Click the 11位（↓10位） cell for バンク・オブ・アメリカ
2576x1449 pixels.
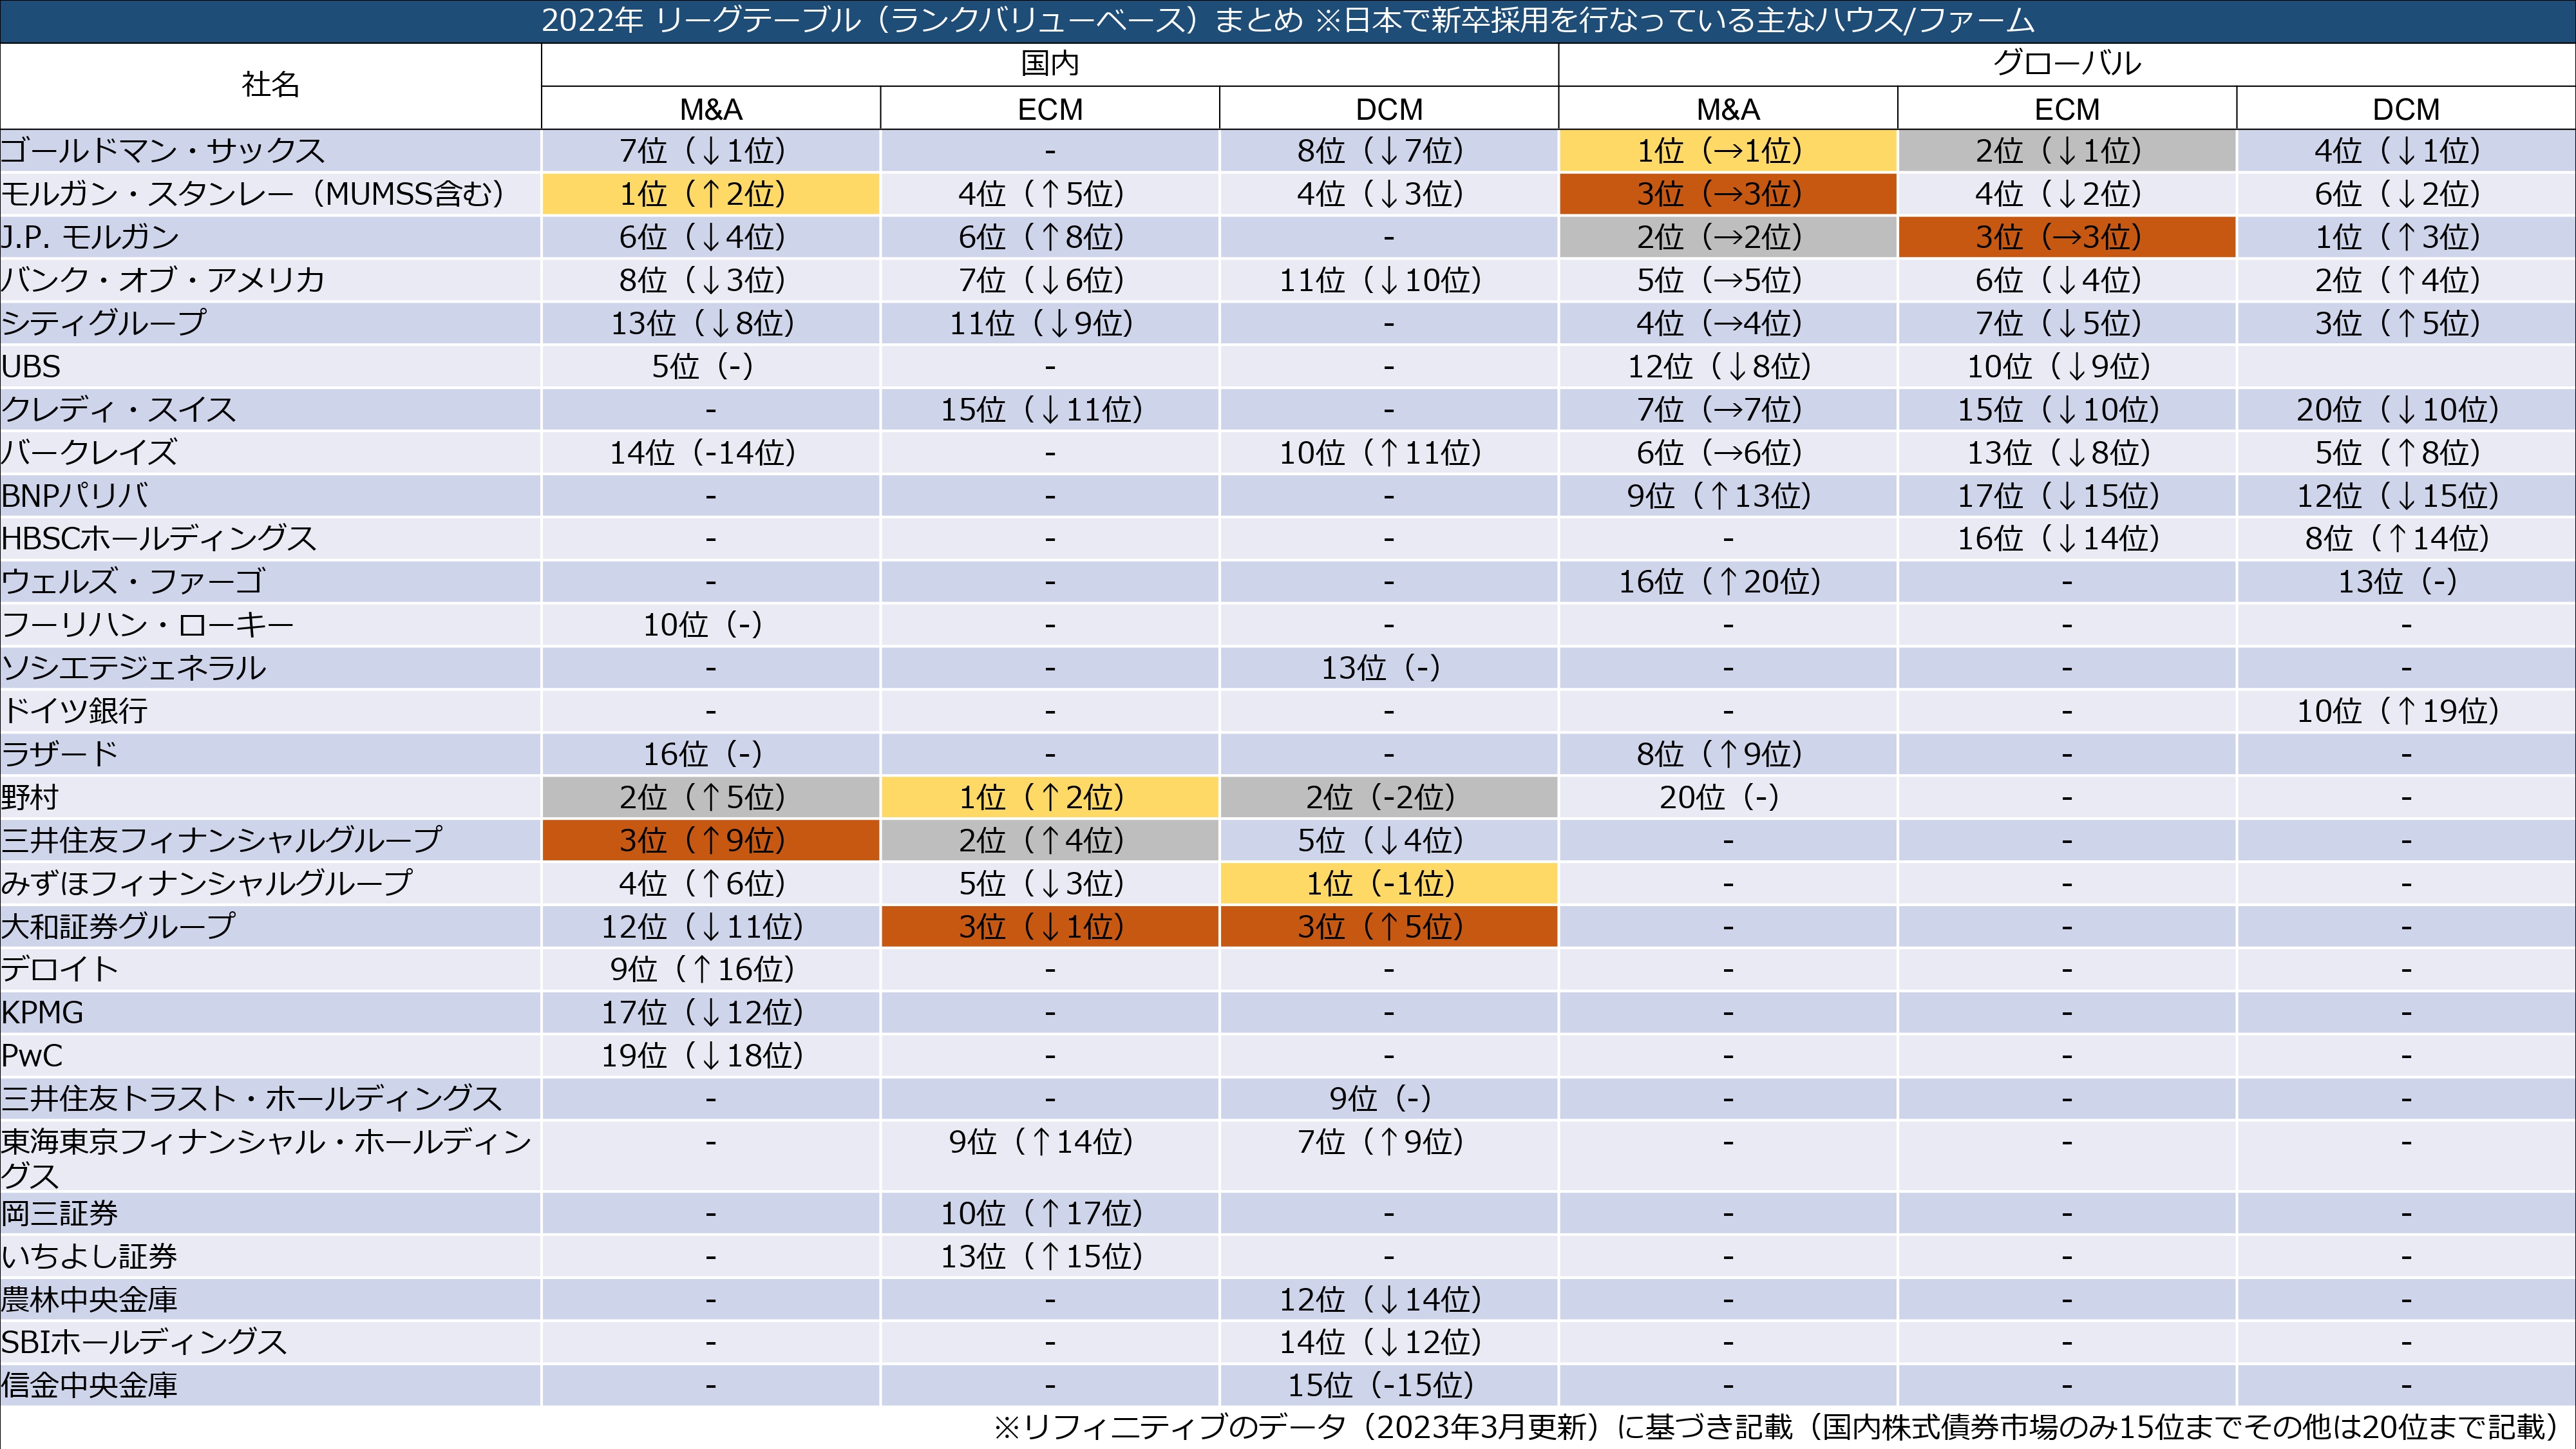(x=1388, y=280)
